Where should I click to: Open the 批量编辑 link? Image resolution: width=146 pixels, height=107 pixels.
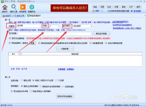(x=62, y=69)
